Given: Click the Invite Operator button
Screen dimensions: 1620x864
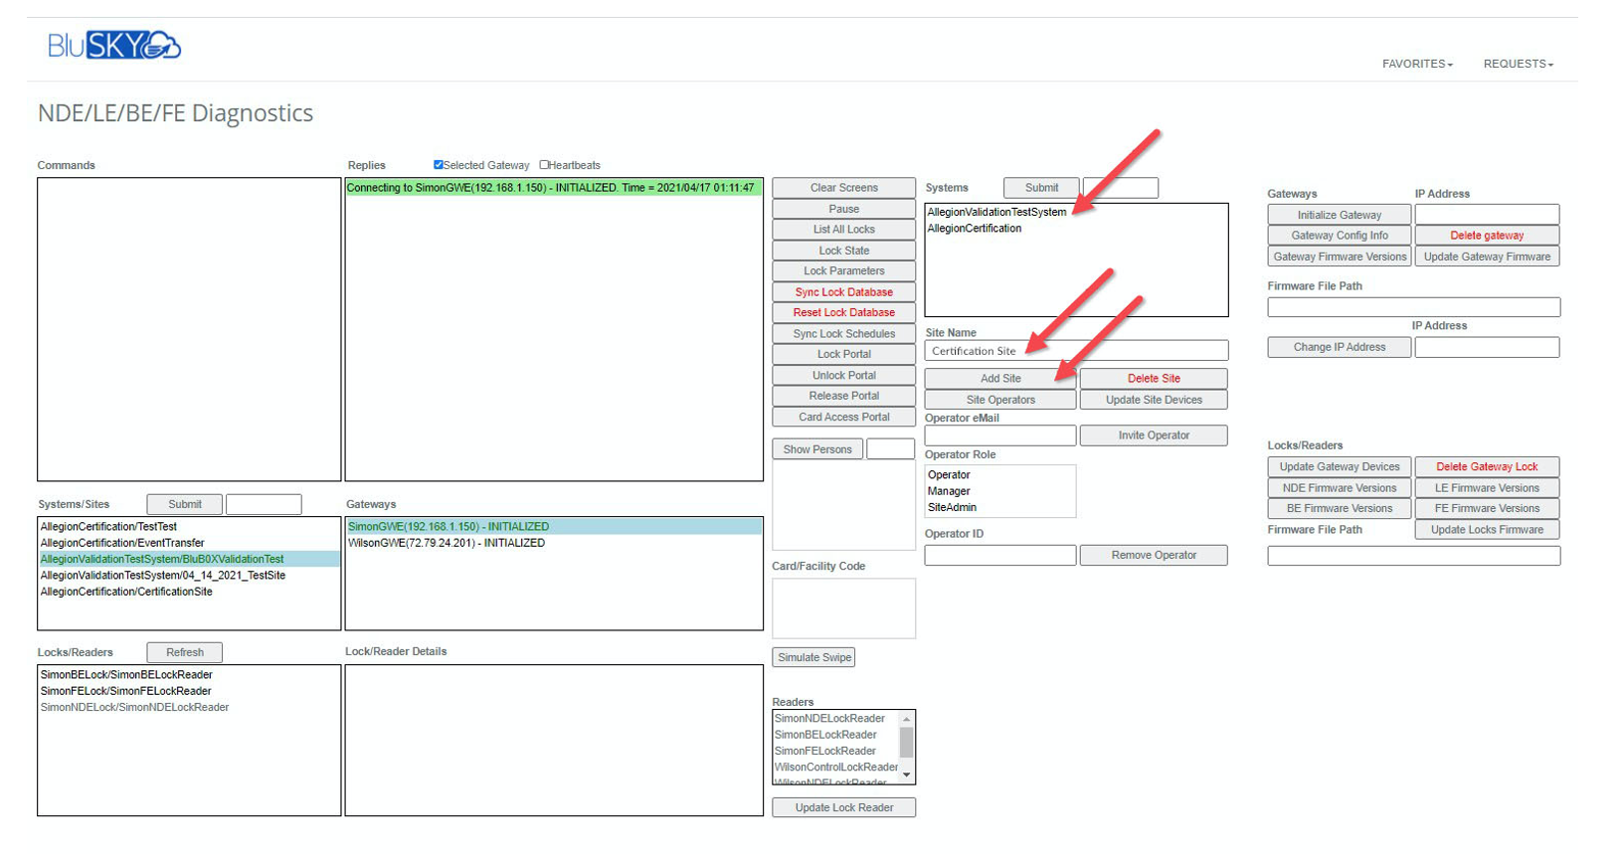Looking at the screenshot, I should click(1153, 435).
